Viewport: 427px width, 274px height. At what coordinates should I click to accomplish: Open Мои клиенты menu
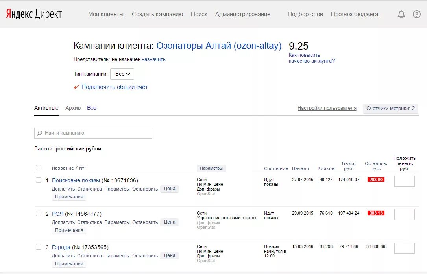coord(105,14)
